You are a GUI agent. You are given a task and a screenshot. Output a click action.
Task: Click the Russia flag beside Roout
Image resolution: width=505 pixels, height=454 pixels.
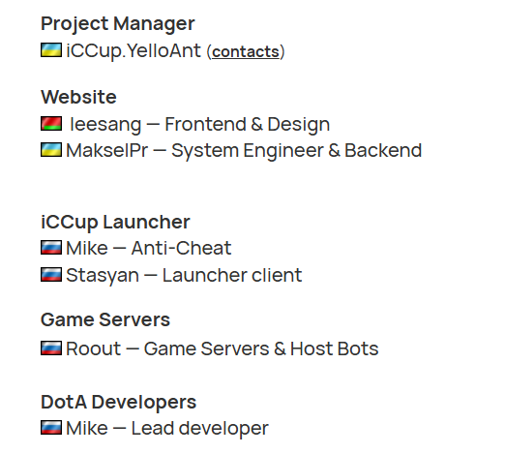51,348
